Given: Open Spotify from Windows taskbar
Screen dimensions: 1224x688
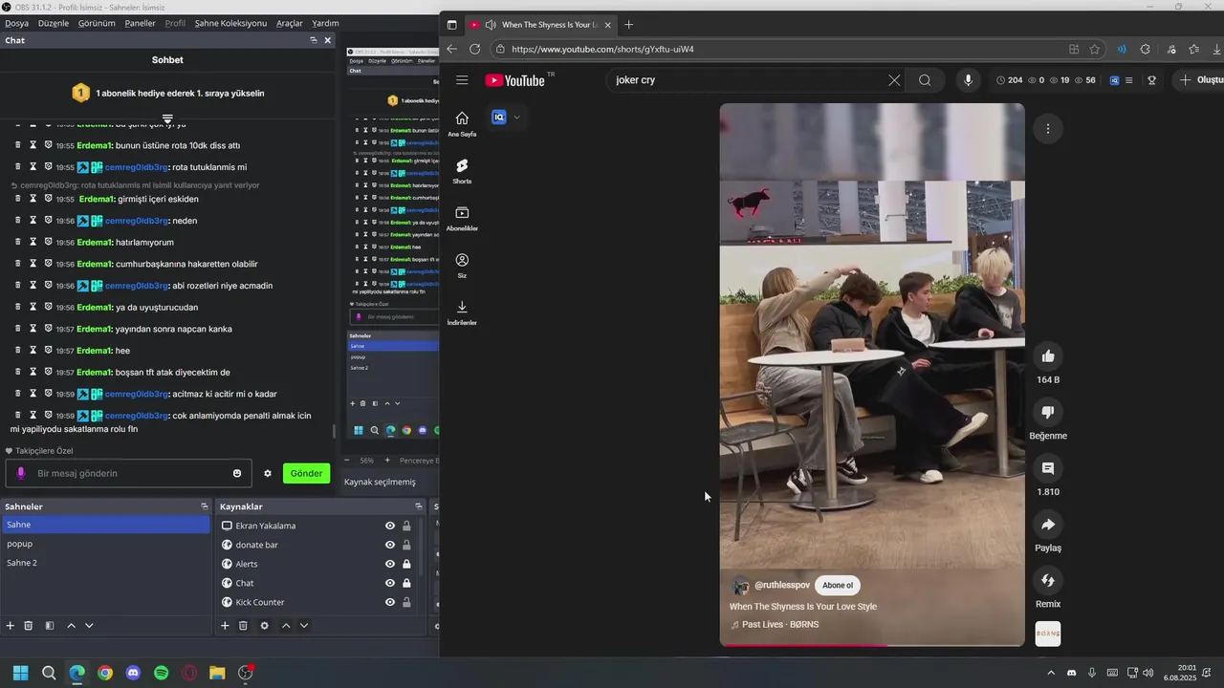Looking at the screenshot, I should coord(161,673).
